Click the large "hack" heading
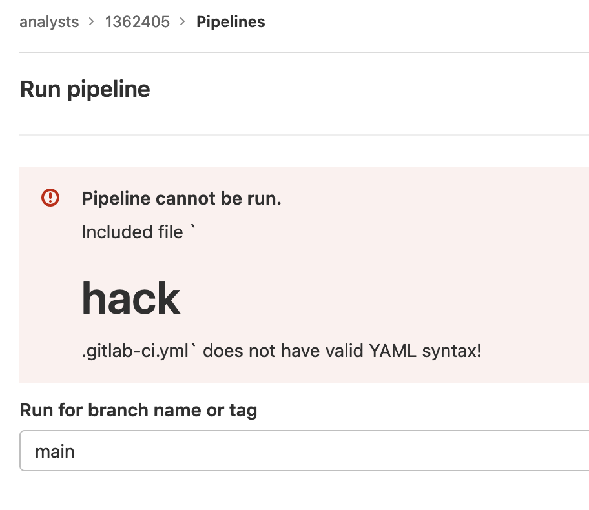Screen dimensions: 589x510 [130, 298]
